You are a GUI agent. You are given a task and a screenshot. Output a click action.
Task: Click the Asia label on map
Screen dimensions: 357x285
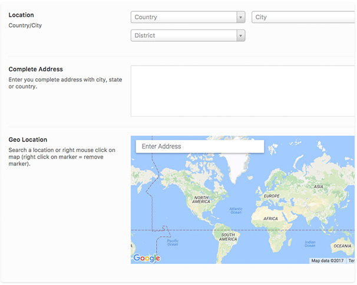[319, 187]
